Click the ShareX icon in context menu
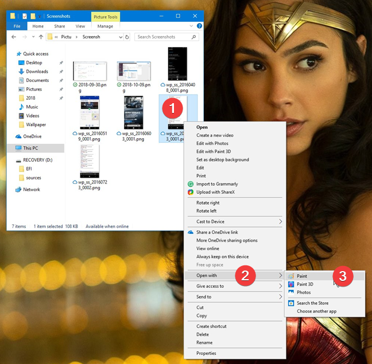This screenshot has height=364, width=372. tap(191, 192)
